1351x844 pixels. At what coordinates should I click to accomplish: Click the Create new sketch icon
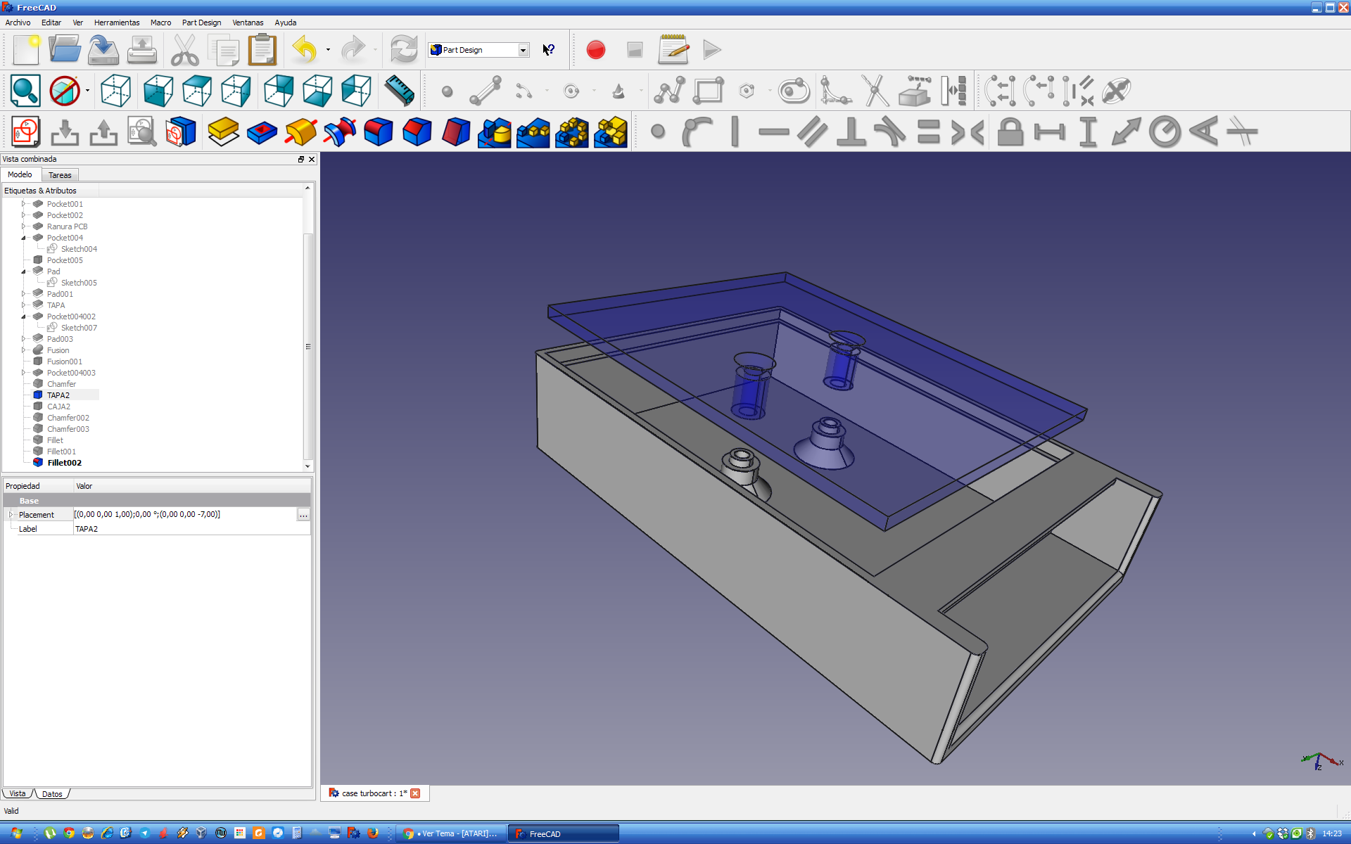click(26, 132)
